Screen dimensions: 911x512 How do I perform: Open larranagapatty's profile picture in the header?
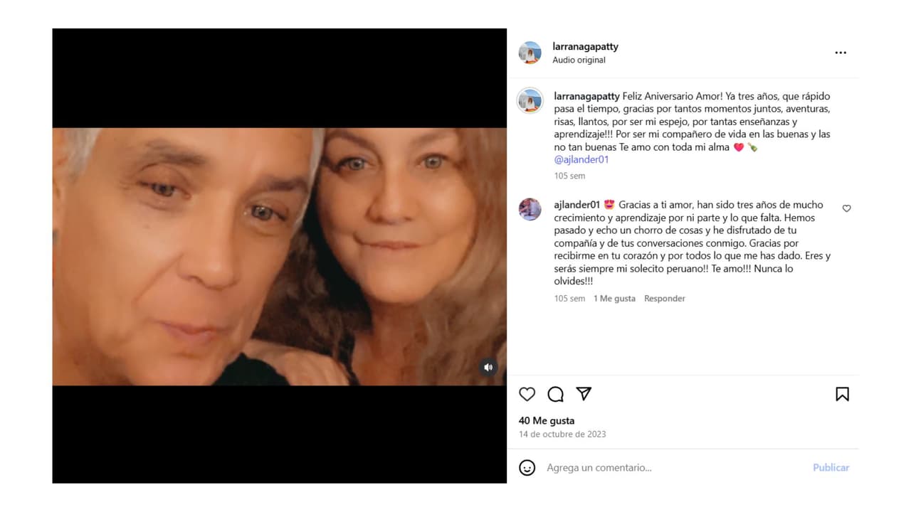pyautogui.click(x=530, y=53)
